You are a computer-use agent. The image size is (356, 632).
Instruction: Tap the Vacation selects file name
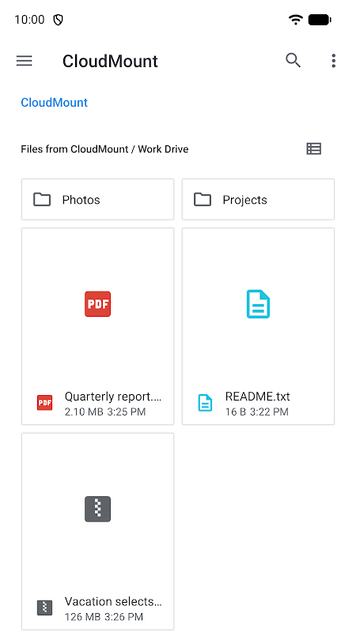pos(113,602)
